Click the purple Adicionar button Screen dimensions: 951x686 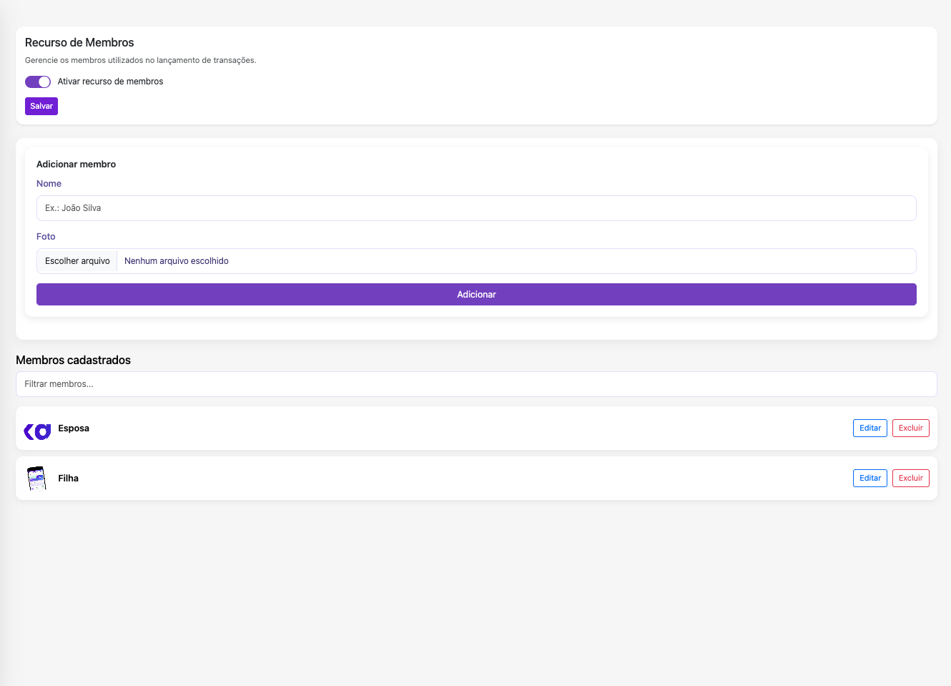(x=476, y=295)
